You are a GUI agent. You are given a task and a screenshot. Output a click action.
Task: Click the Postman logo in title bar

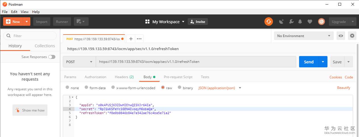4,4
